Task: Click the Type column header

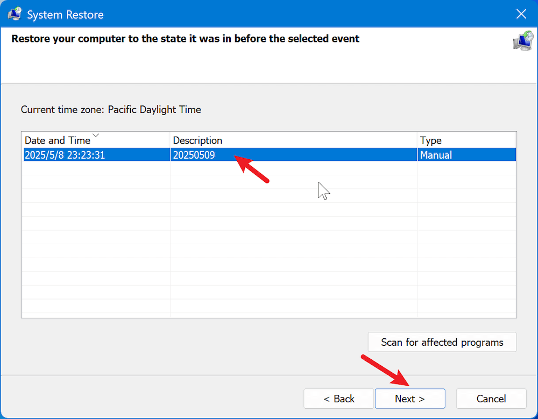Action: pyautogui.click(x=430, y=140)
